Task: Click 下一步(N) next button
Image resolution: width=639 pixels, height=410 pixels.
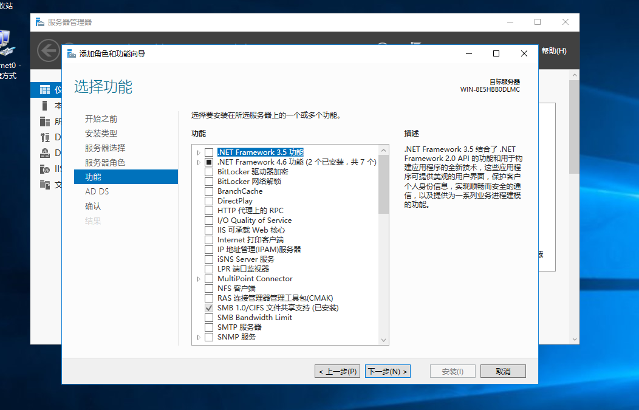Action: click(388, 371)
